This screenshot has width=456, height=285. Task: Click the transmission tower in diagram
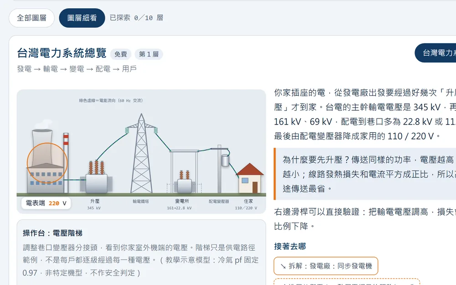click(x=141, y=153)
